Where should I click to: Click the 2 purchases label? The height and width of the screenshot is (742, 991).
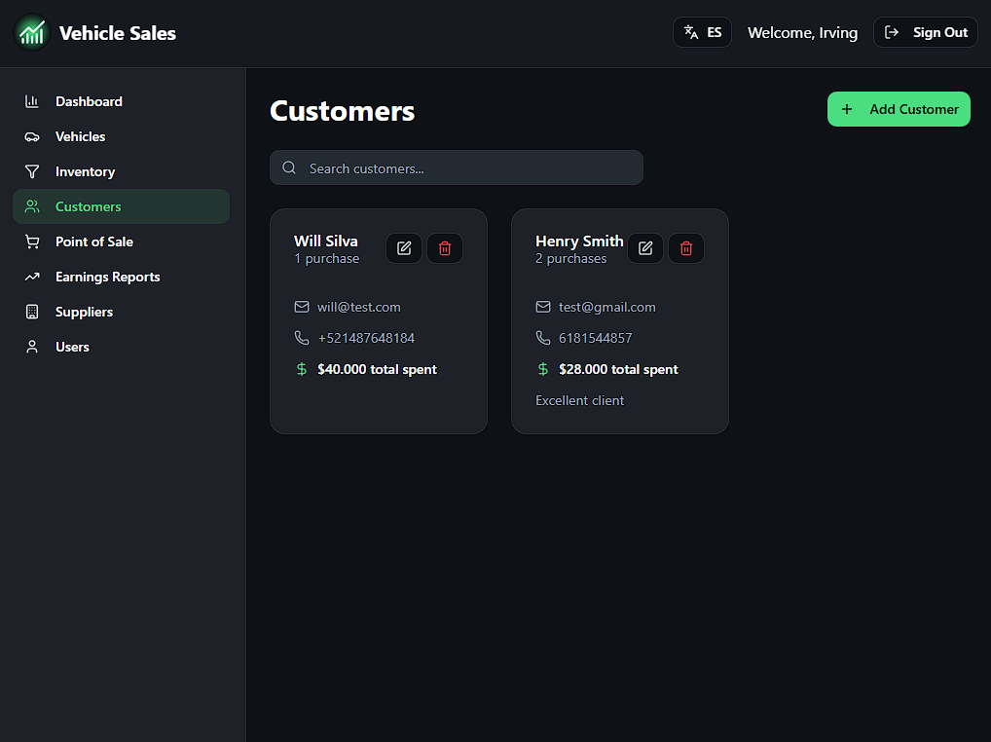571,258
